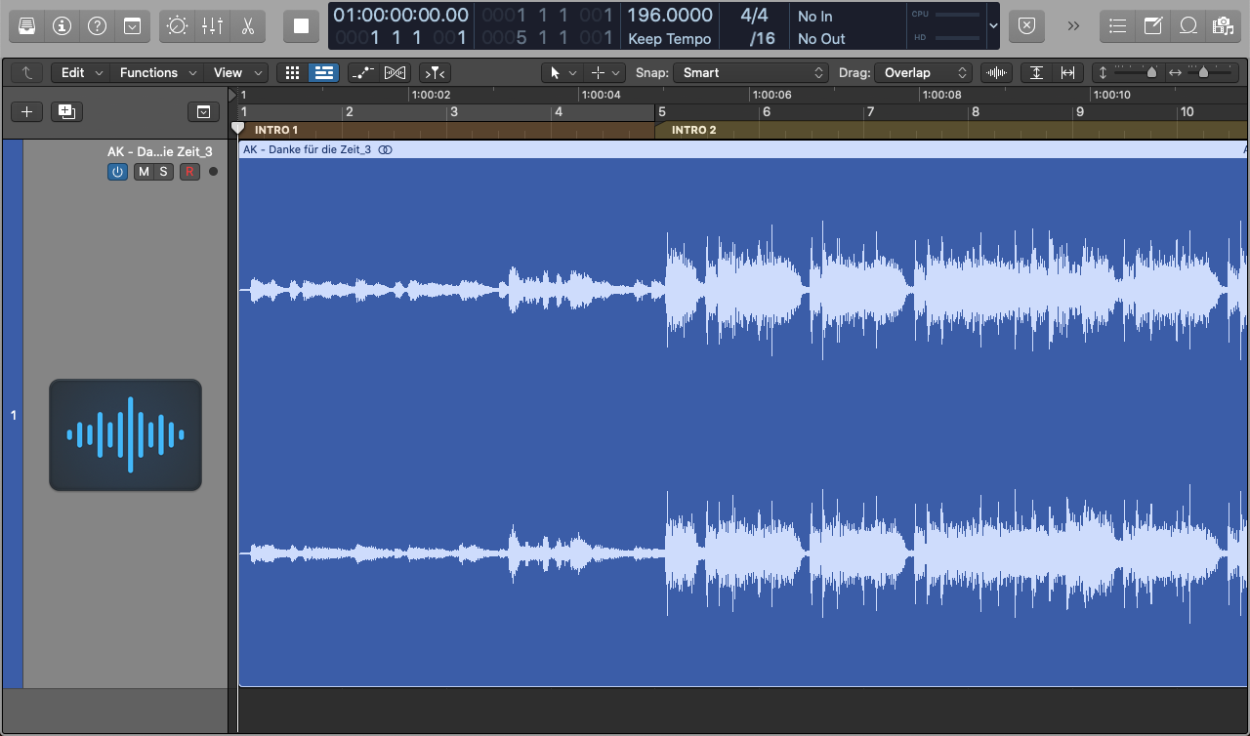This screenshot has width=1250, height=736.
Task: Toggle horizontal auto zoom button
Action: 1067,72
